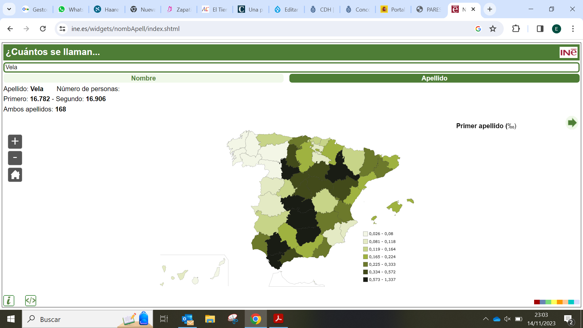Open the information 'i' icon

(x=9, y=301)
